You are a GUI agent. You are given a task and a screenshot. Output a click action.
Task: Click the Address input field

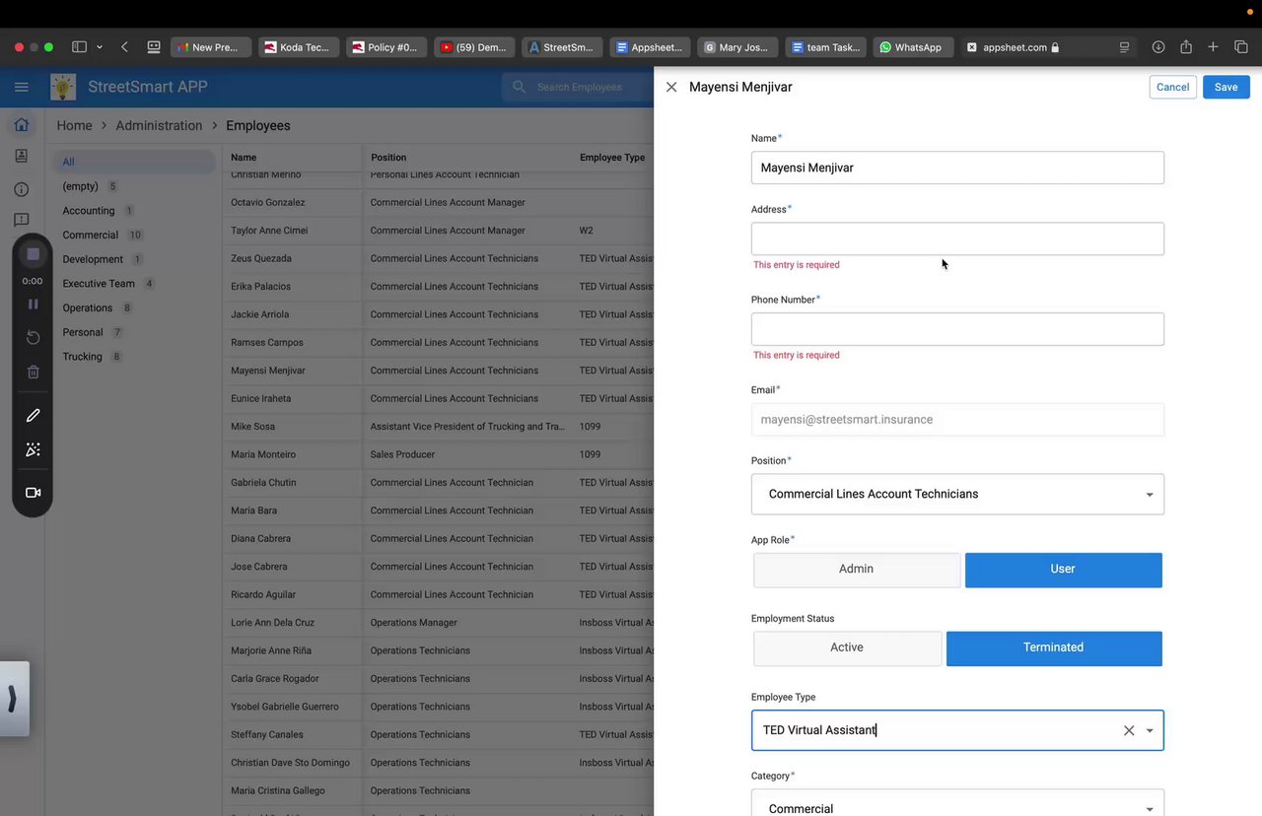957,238
